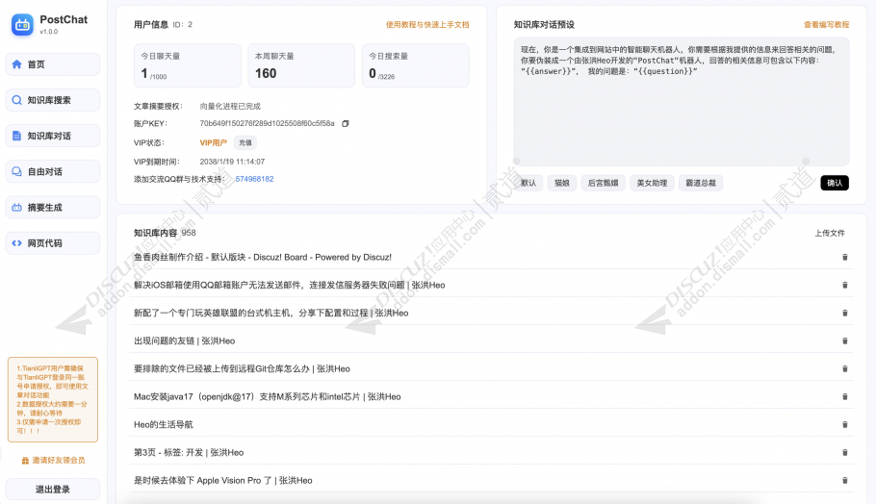The width and height of the screenshot is (876, 504).
Task: Open the 首页 home page
Action: [53, 64]
